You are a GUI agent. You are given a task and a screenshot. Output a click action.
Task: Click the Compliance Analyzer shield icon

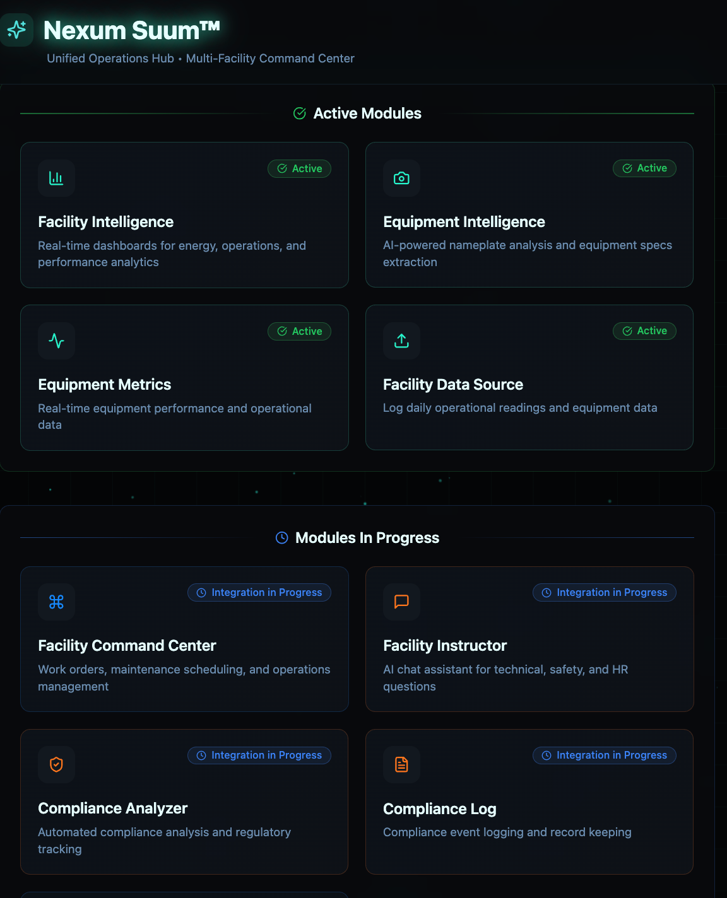point(56,765)
